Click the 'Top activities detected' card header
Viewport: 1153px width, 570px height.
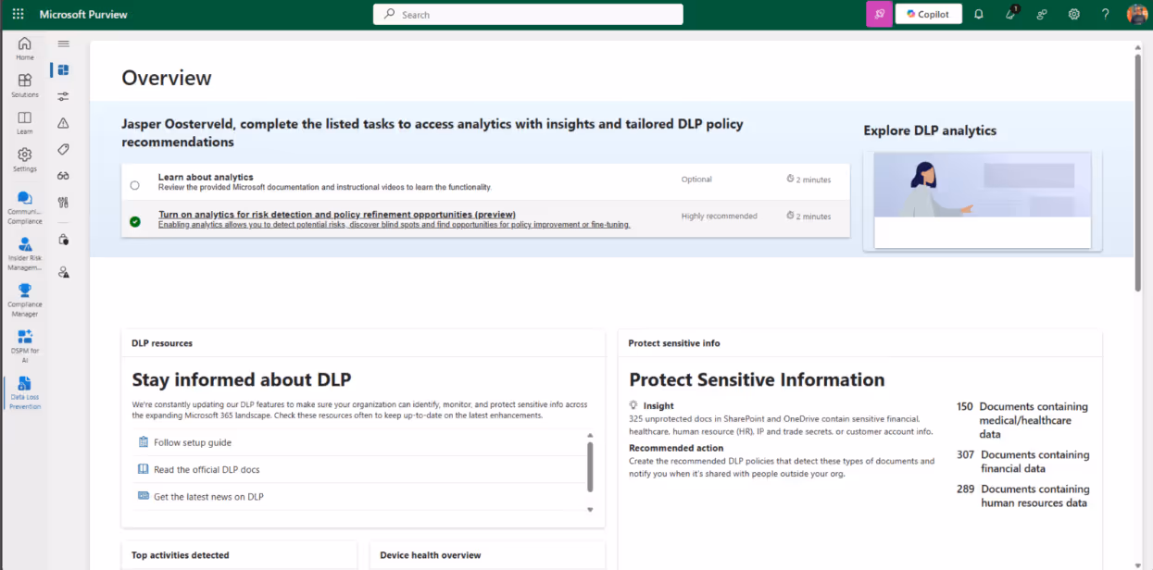point(181,555)
